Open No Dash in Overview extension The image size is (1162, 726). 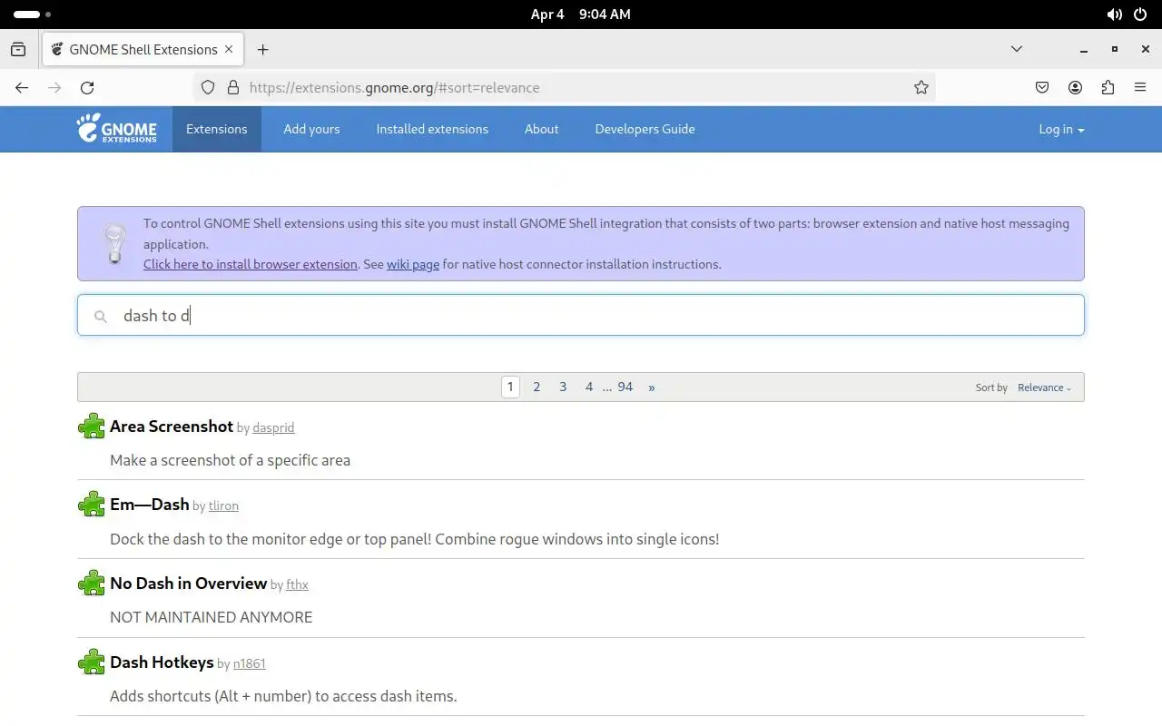pyautogui.click(x=188, y=584)
